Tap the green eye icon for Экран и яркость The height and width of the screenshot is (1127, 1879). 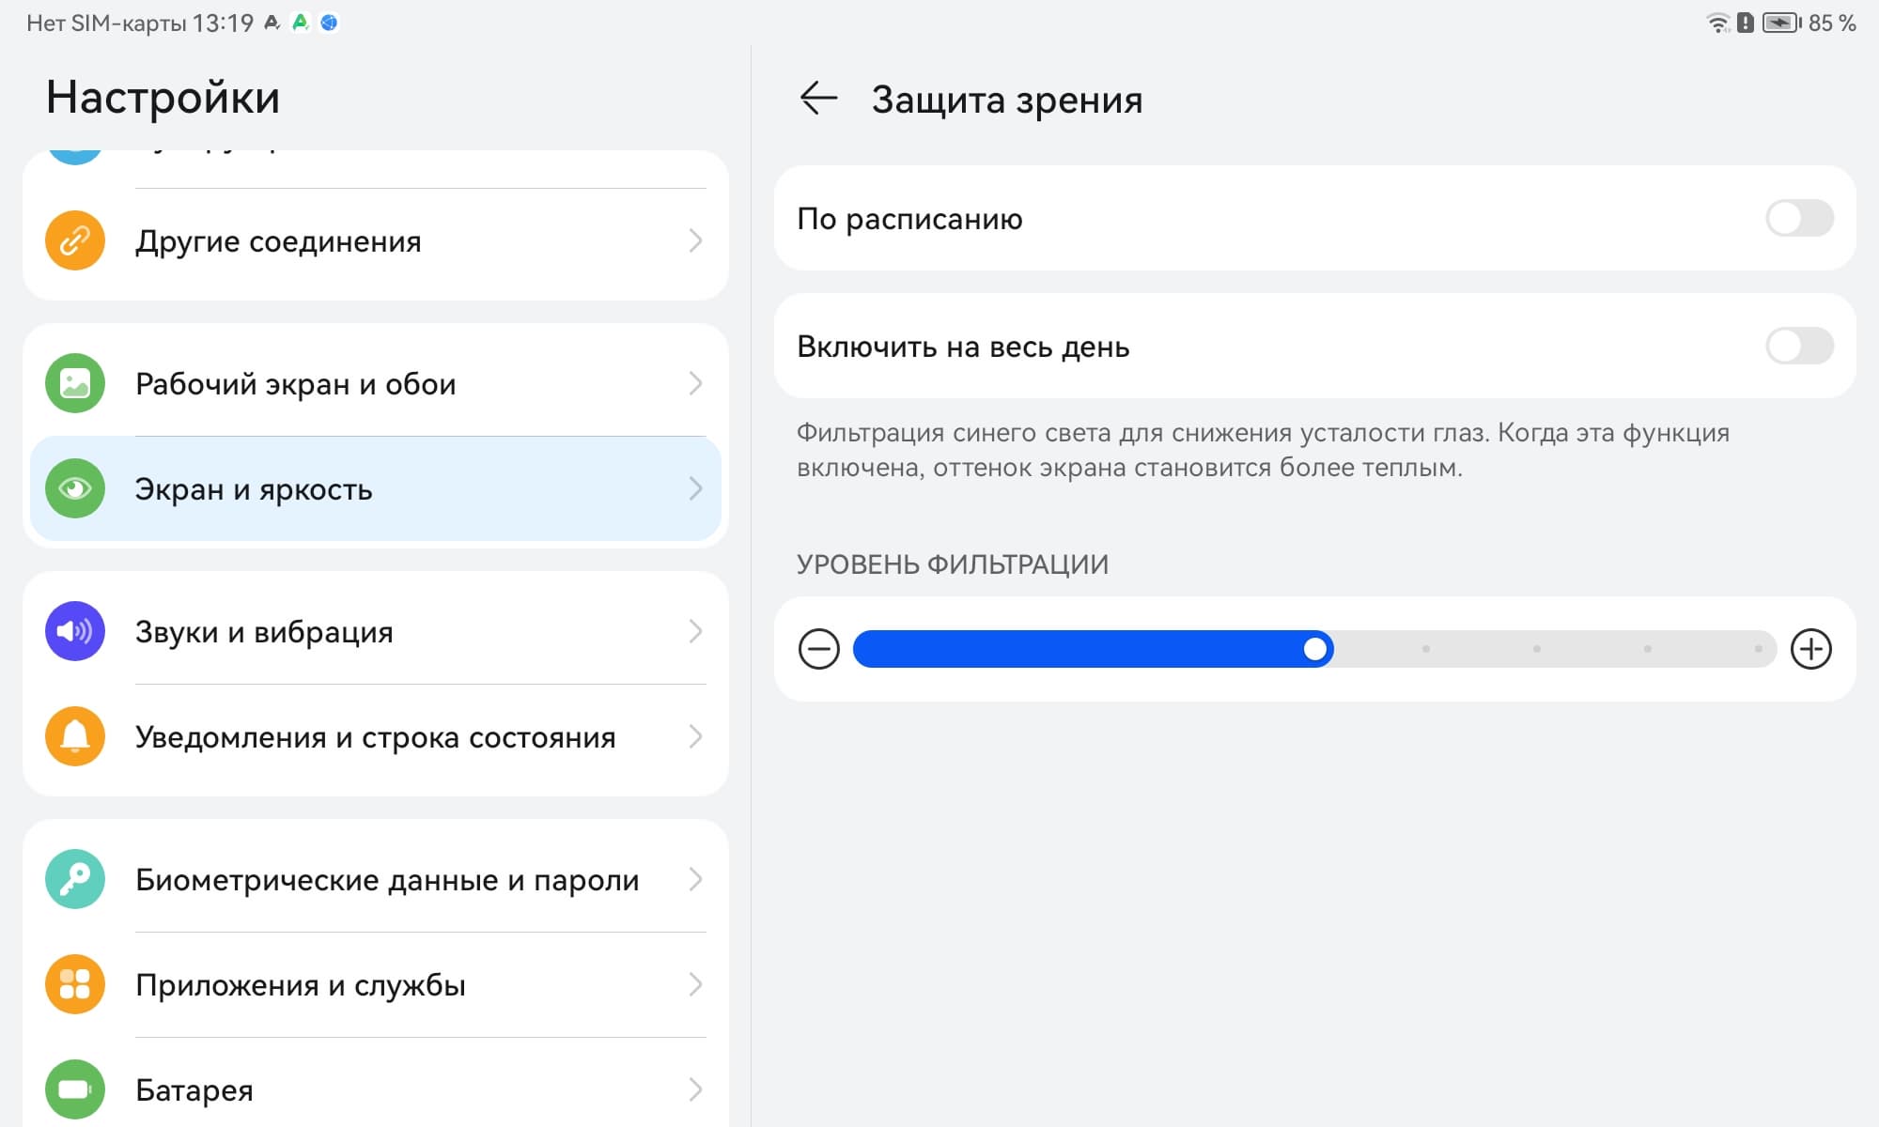pyautogui.click(x=75, y=488)
